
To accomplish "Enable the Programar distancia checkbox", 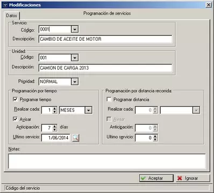I will 109,99.
